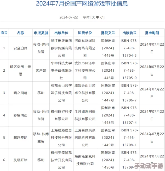Click category 客户端 in row 2

[41, 71]
